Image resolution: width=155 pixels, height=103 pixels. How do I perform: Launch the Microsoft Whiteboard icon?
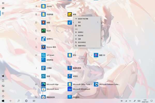click(x=70, y=89)
